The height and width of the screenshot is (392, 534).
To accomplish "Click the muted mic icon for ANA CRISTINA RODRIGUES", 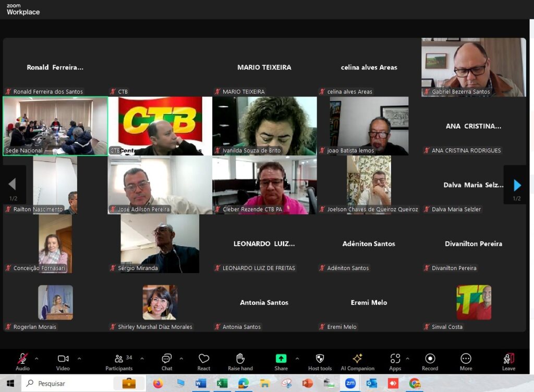I will (427, 151).
